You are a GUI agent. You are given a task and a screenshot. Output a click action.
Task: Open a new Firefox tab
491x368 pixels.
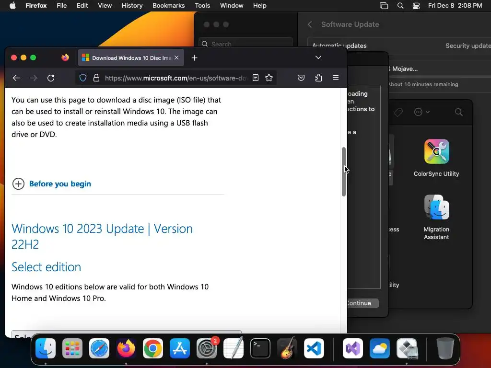tap(195, 58)
